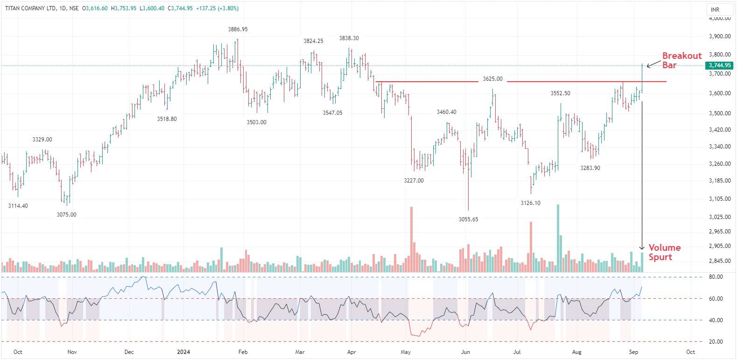The image size is (738, 360).
Task: Click the 3886.95 peak price label
Action: click(x=238, y=29)
